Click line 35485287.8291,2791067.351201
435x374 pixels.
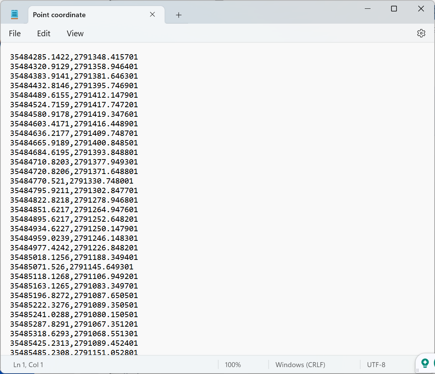point(74,324)
